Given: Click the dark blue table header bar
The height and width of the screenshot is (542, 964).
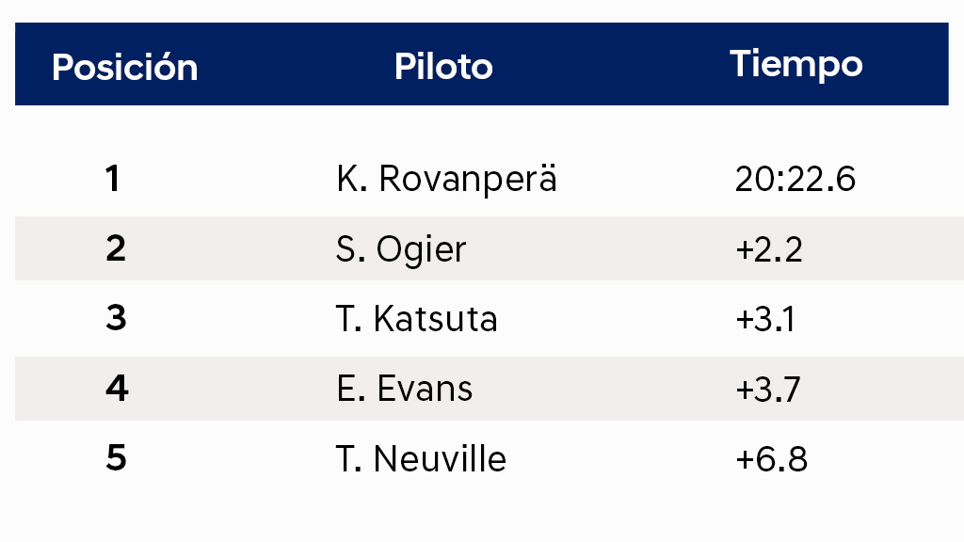Looking at the screenshot, I should click(481, 64).
